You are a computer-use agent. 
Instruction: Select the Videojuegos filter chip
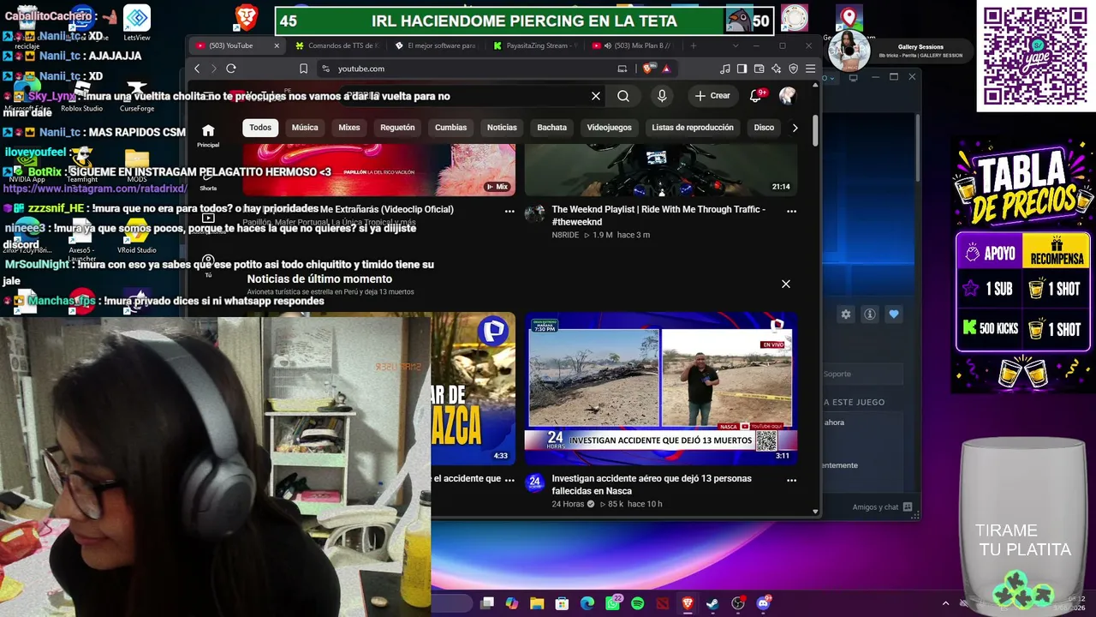click(610, 128)
